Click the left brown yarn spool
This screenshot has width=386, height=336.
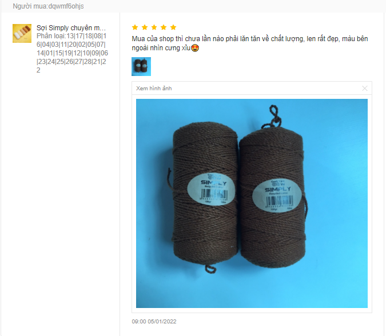pyautogui.click(x=205, y=193)
